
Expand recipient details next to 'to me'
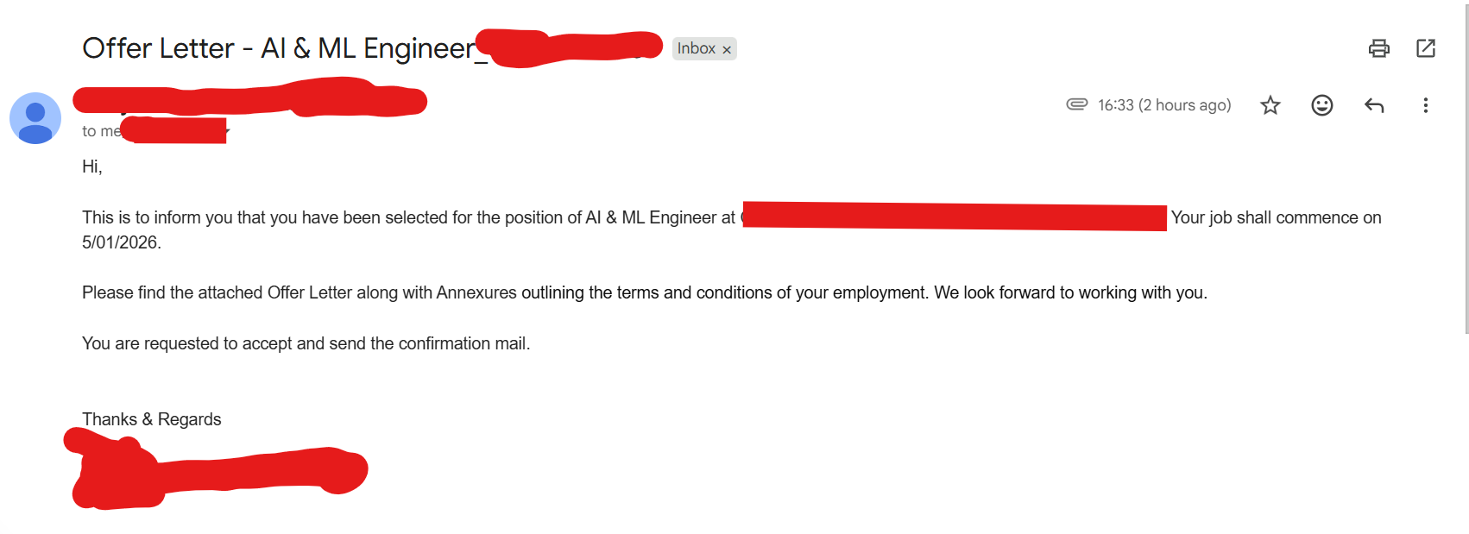click(x=227, y=132)
